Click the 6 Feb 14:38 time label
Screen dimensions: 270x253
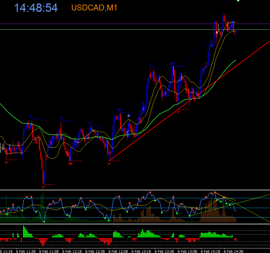[233, 251]
